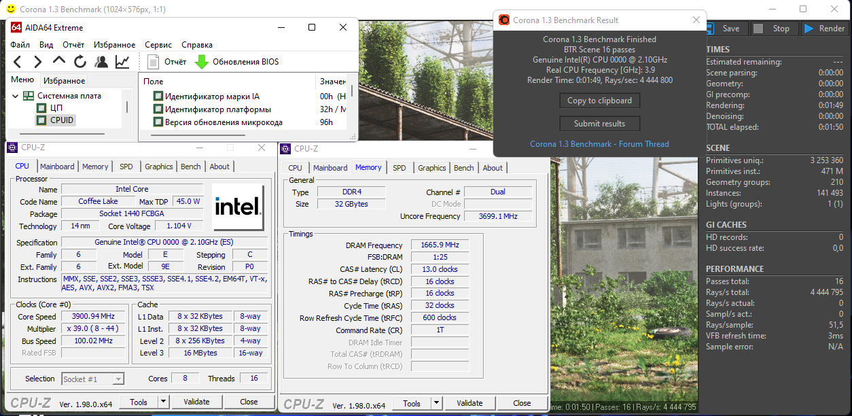The width and height of the screenshot is (852, 416).
Task: Click the Stop square icon
Action: pyautogui.click(x=759, y=29)
